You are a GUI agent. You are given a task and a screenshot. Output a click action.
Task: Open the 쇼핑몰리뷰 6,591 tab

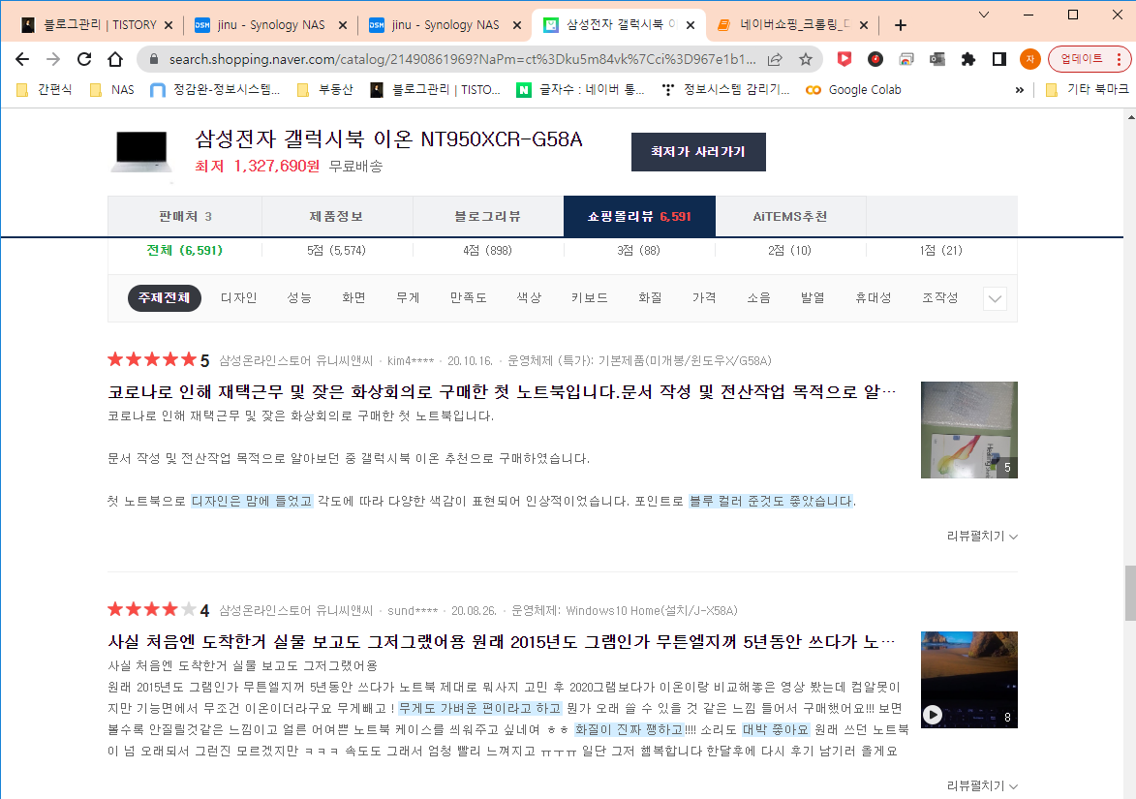[x=640, y=216]
